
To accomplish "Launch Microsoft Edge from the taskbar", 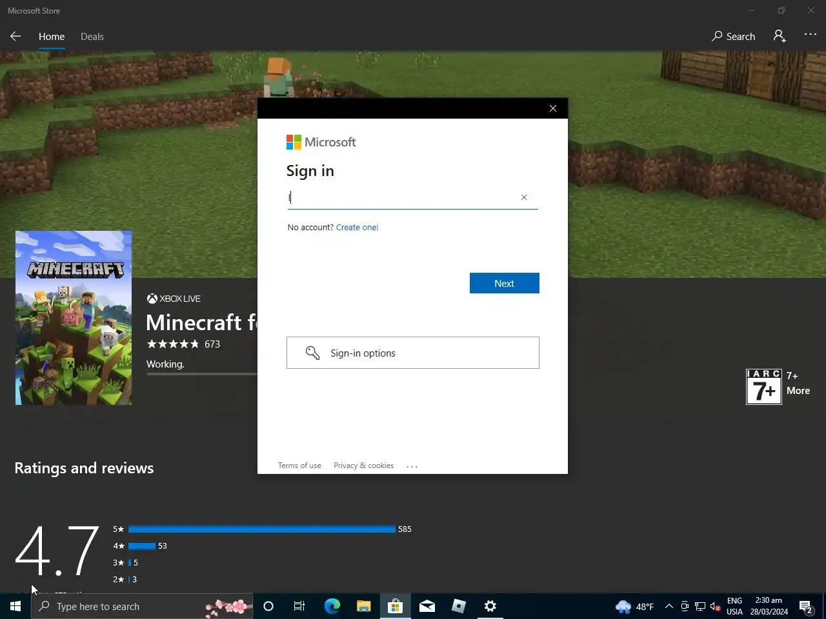I will (332, 606).
